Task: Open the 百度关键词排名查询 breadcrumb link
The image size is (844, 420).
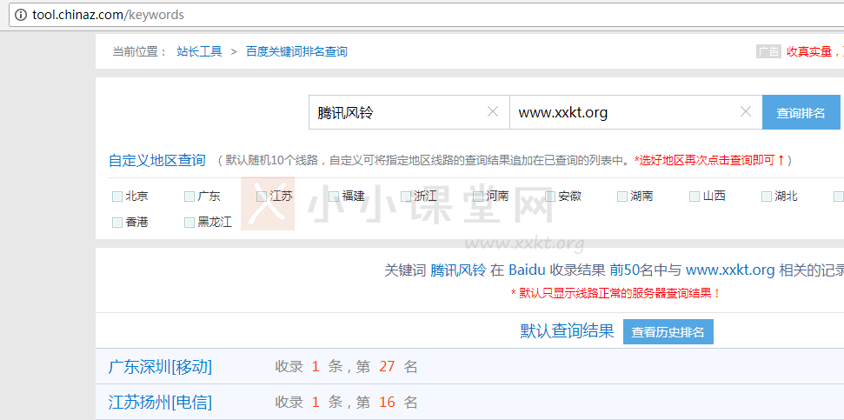Action: click(296, 51)
